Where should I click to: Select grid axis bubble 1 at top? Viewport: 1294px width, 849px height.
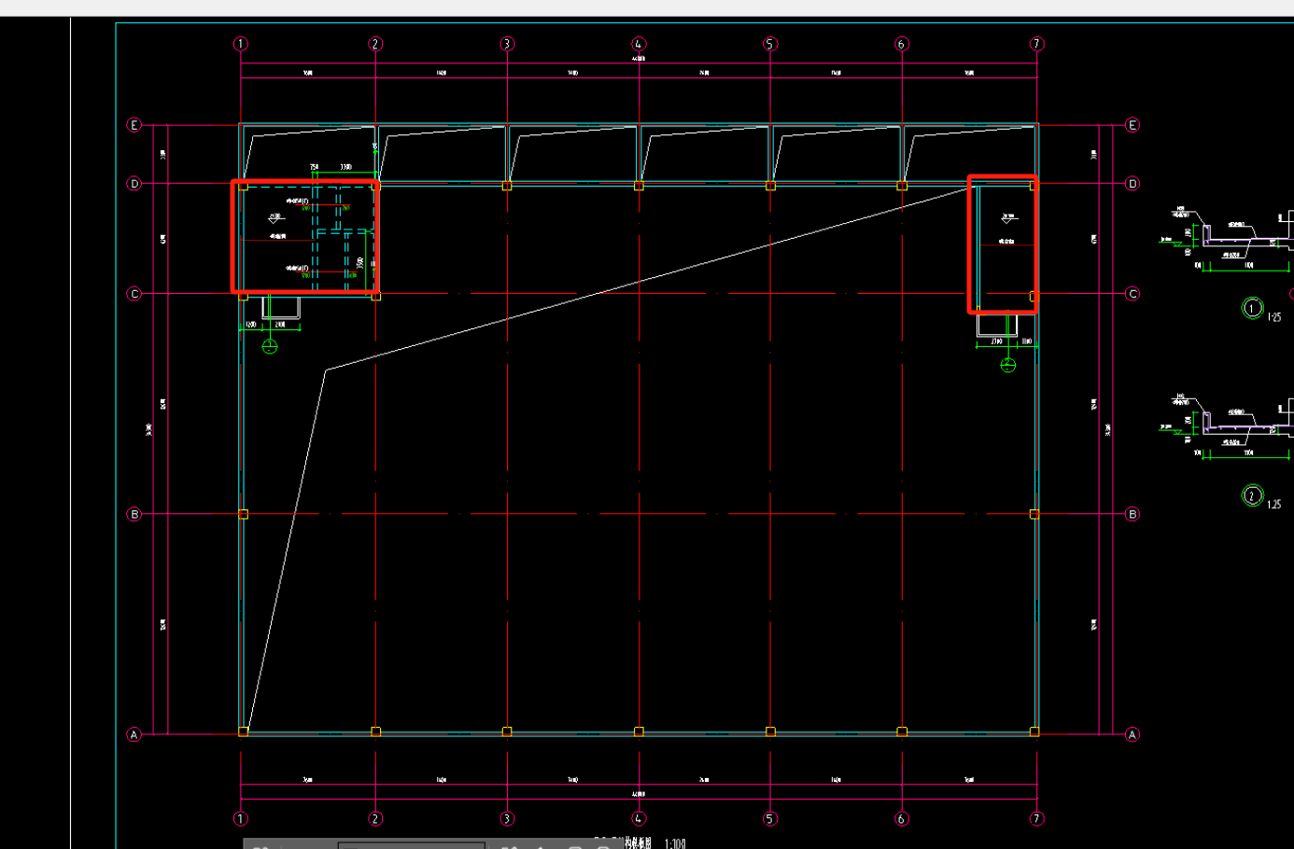[241, 44]
